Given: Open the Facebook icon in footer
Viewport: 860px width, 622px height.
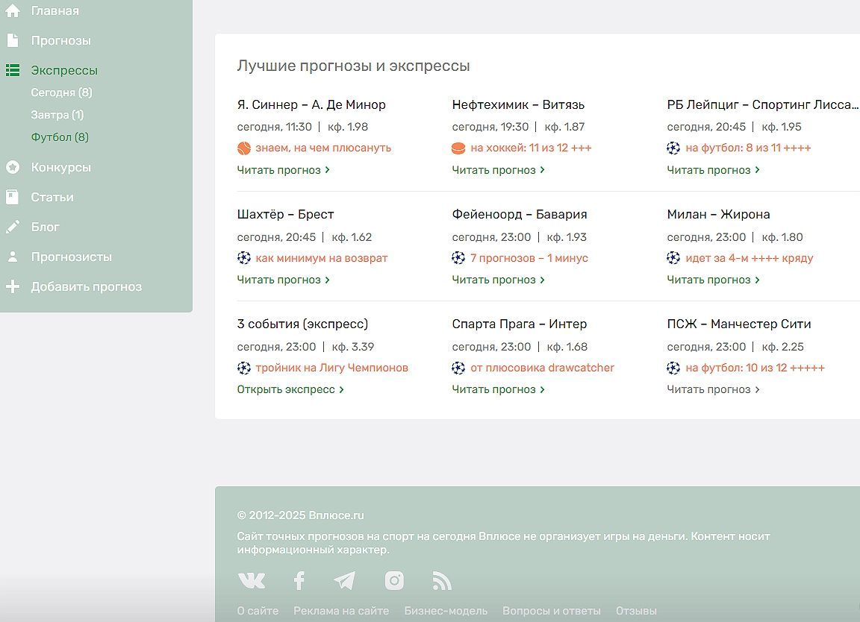Looking at the screenshot, I should pyautogui.click(x=299, y=580).
